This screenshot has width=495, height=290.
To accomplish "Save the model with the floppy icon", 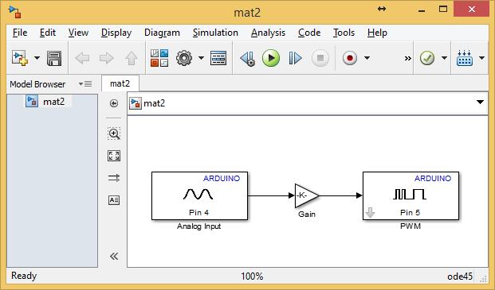I will (x=54, y=58).
